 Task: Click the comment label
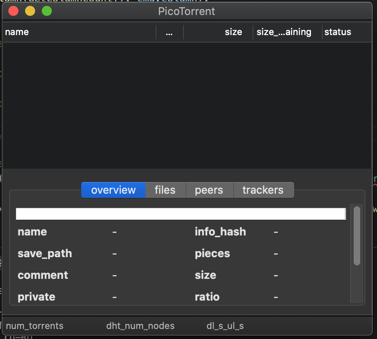[x=43, y=275]
